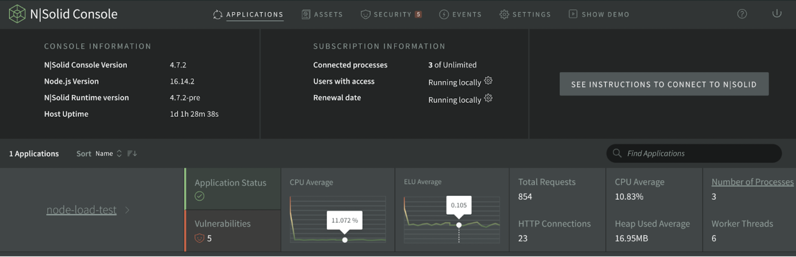
Task: Expand node-load-test with the chevron arrow
Action: tap(127, 210)
